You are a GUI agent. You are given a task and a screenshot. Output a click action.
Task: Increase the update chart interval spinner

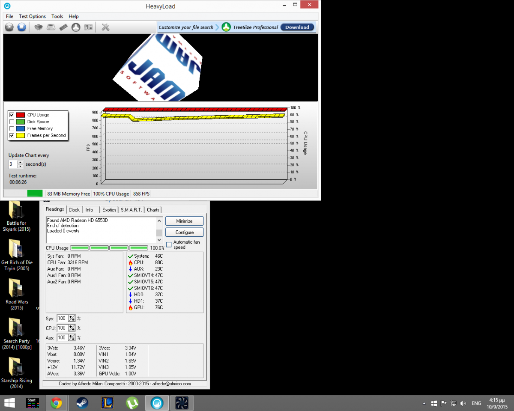20,162
